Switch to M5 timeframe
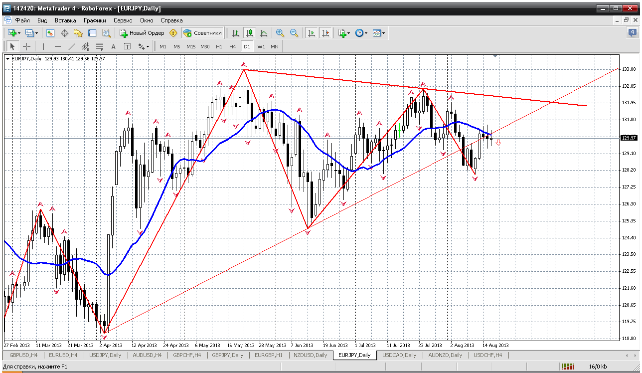642x373 pixels. click(177, 46)
